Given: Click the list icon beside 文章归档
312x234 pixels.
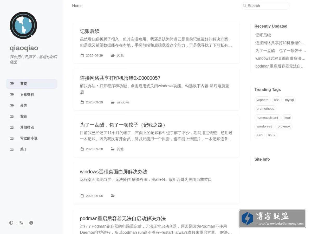Looking at the screenshot, I should point(12,95).
